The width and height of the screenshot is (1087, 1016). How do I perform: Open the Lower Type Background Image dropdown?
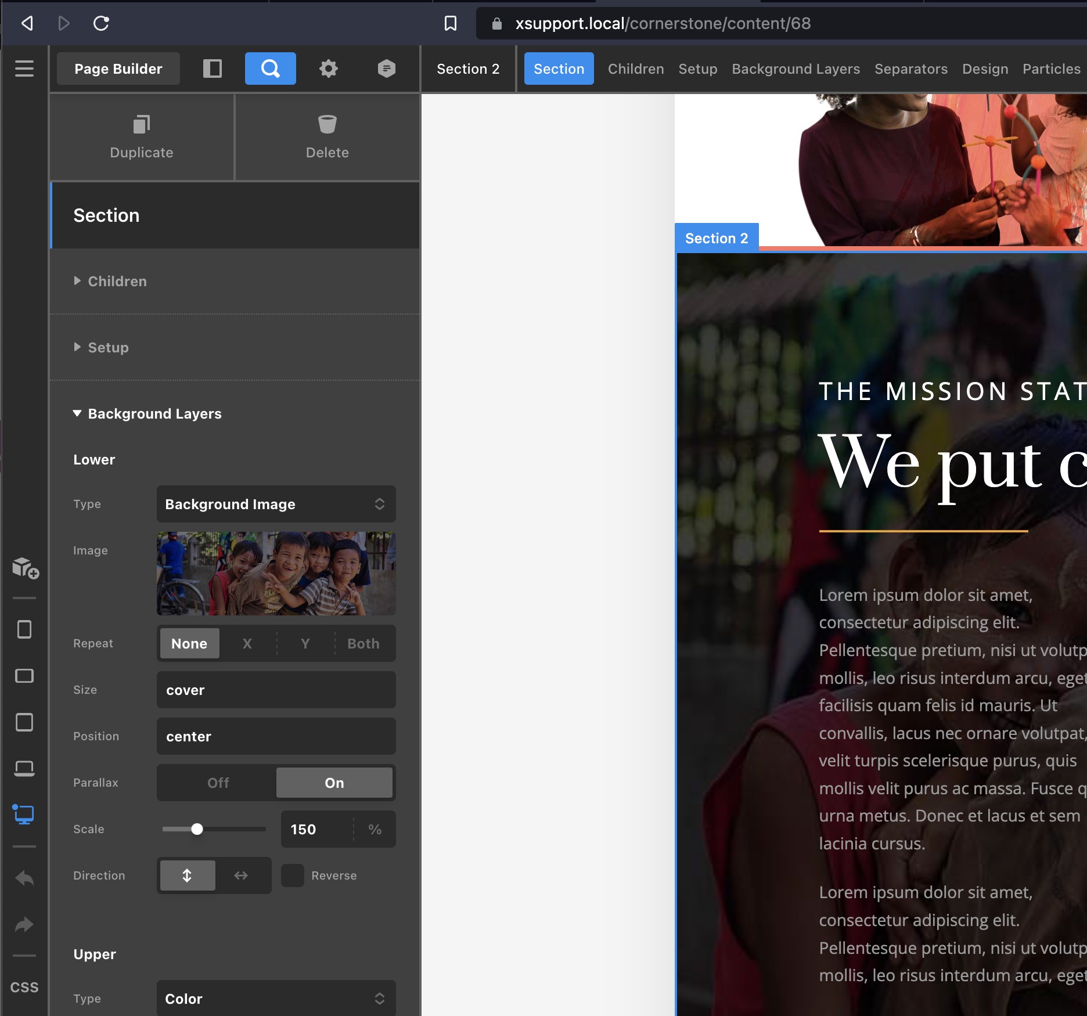coord(276,504)
